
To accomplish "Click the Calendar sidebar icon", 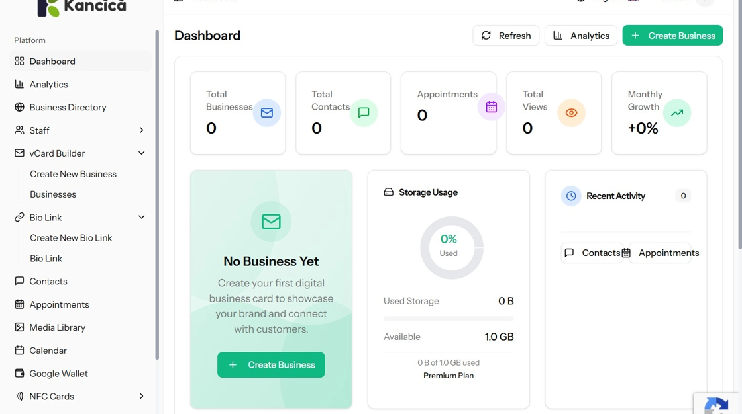I will (19, 351).
